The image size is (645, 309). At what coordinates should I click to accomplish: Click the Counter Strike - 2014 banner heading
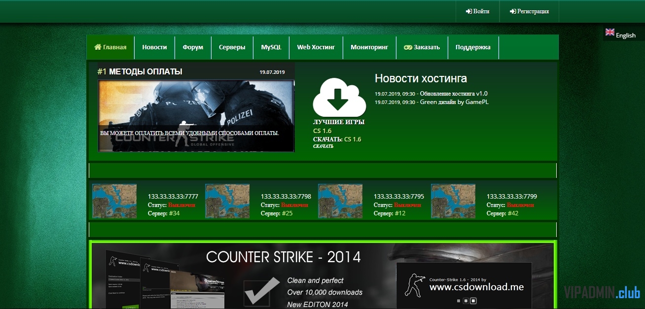(284, 257)
